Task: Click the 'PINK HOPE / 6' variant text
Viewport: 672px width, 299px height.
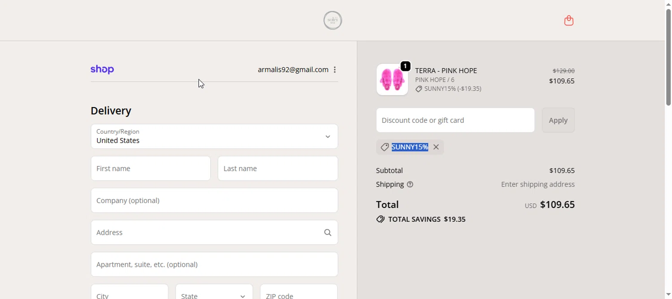Action: pos(435,80)
